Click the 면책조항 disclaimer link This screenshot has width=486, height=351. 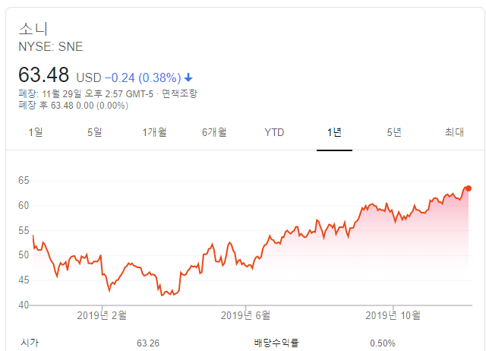pyautogui.click(x=179, y=93)
